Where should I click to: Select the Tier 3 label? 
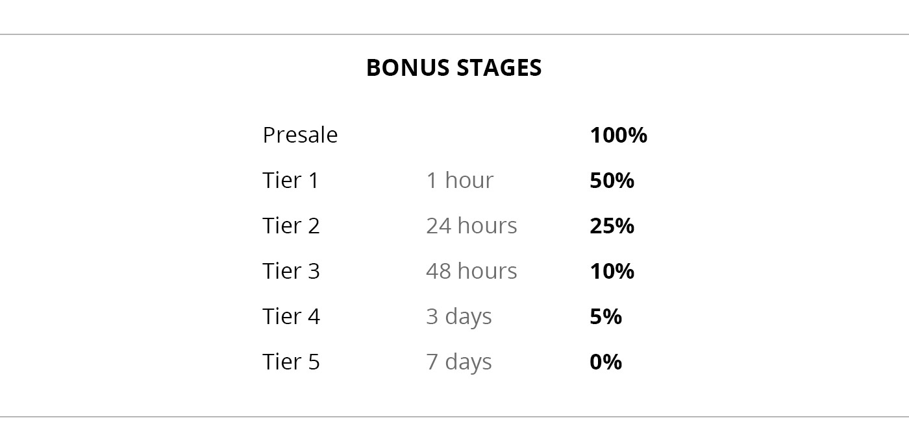click(x=291, y=271)
